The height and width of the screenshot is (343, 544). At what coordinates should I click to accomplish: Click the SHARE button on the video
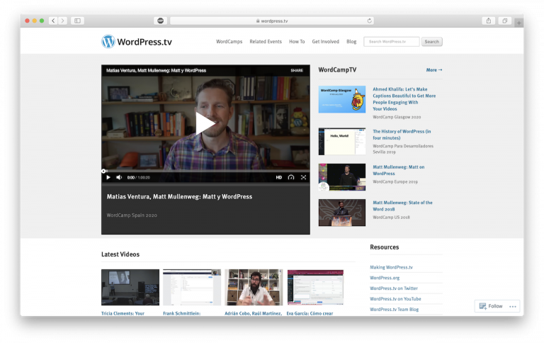(x=296, y=71)
